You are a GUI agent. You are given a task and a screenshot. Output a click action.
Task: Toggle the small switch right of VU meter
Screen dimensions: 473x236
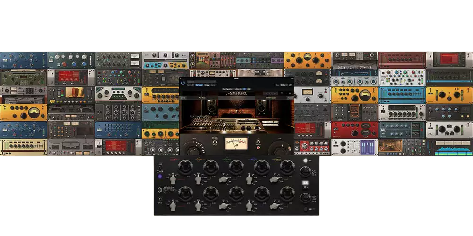(258, 142)
